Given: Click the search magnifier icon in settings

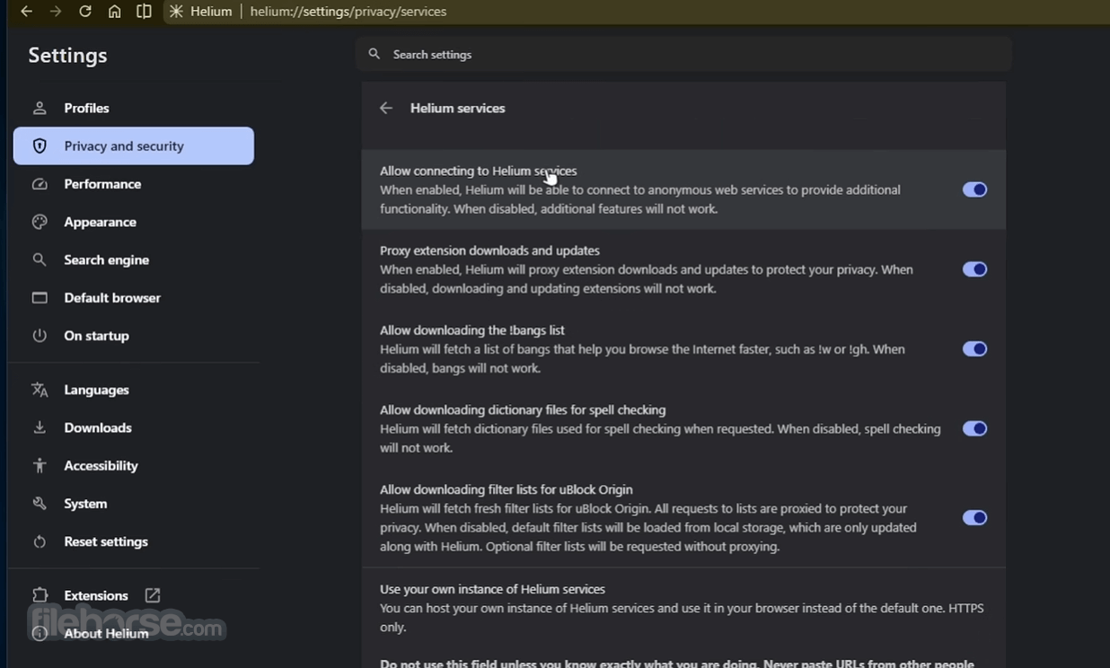Looking at the screenshot, I should (374, 54).
